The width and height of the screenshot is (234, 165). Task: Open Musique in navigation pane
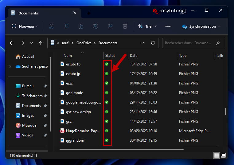(x=26, y=125)
